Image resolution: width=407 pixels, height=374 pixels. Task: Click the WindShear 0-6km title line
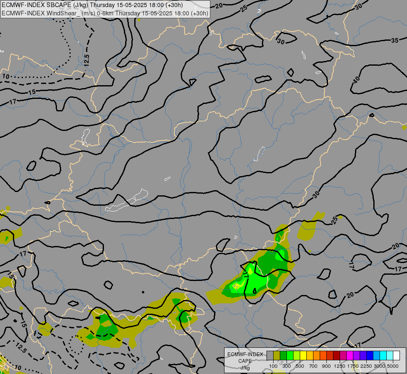(105, 13)
